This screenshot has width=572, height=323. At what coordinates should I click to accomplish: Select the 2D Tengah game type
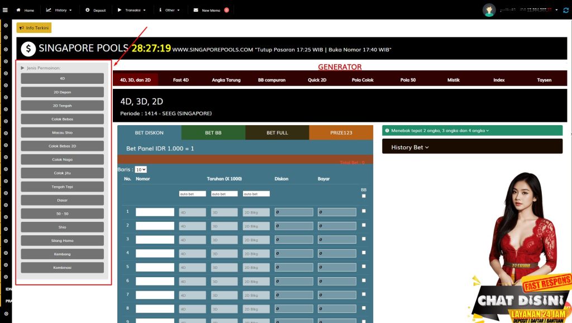(63, 106)
